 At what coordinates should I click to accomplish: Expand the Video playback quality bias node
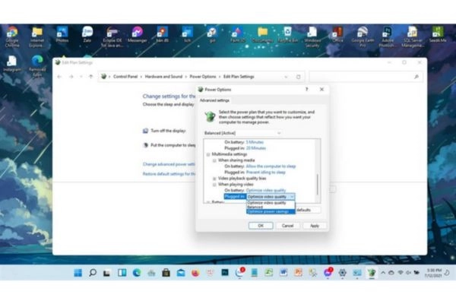(x=214, y=179)
